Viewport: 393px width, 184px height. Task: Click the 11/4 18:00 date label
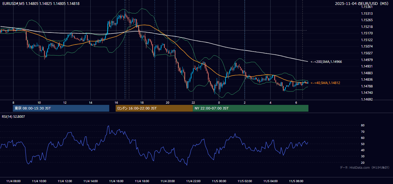tap(142, 181)
